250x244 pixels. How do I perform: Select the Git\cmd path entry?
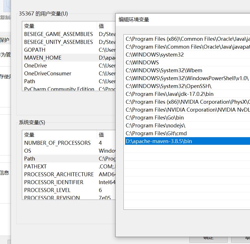156,133
